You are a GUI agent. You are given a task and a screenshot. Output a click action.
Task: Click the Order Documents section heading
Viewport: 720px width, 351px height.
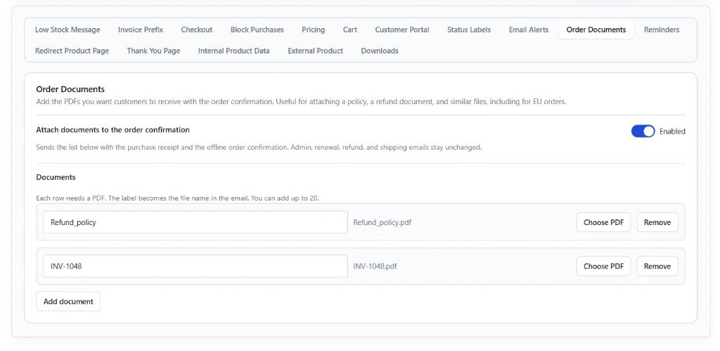pyautogui.click(x=70, y=89)
